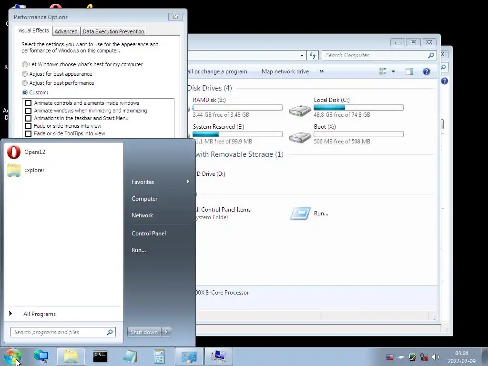Click the change view icon in Explorer
The image size is (488, 366).
[x=383, y=71]
